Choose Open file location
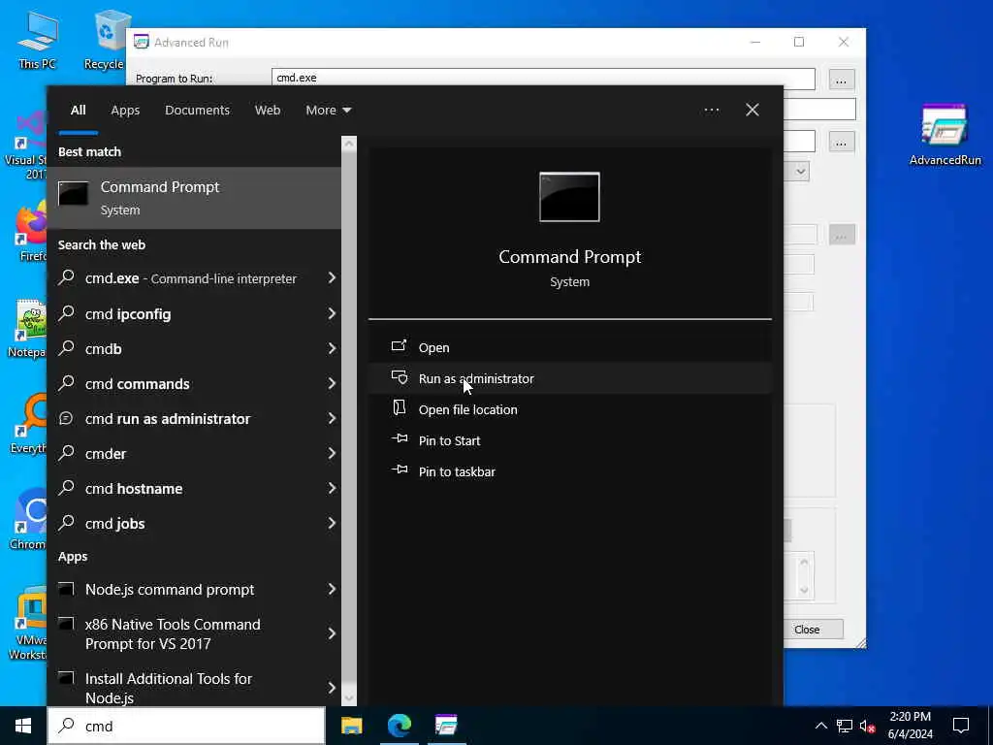This screenshot has height=745, width=993. [569, 409]
